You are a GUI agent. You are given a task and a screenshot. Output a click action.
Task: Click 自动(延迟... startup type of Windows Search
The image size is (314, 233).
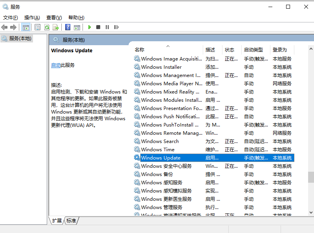256,141
